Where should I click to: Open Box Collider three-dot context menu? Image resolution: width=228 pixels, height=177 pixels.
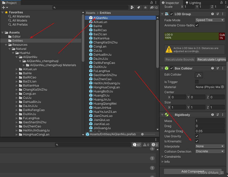[223, 68]
